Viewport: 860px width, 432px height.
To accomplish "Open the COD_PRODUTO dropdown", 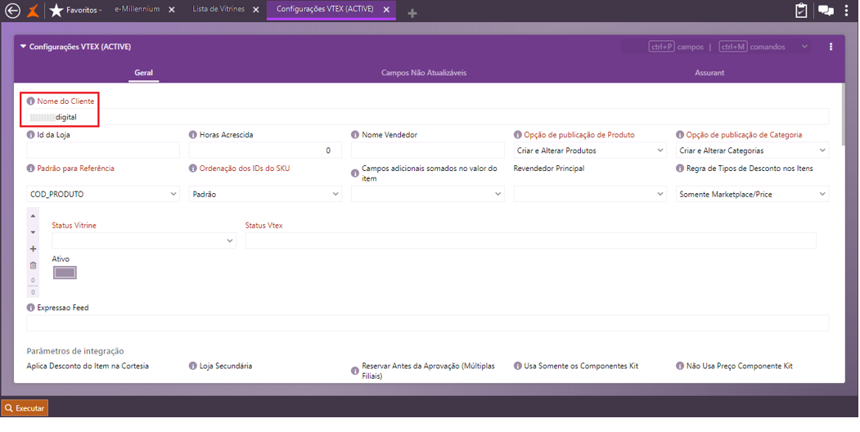I will 103,194.
